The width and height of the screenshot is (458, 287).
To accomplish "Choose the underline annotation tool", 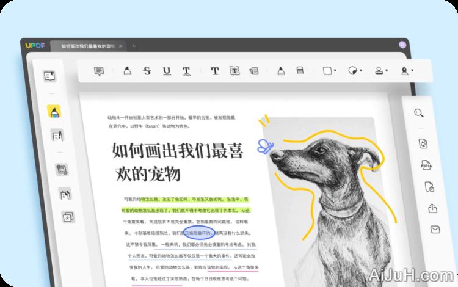I will (167, 71).
